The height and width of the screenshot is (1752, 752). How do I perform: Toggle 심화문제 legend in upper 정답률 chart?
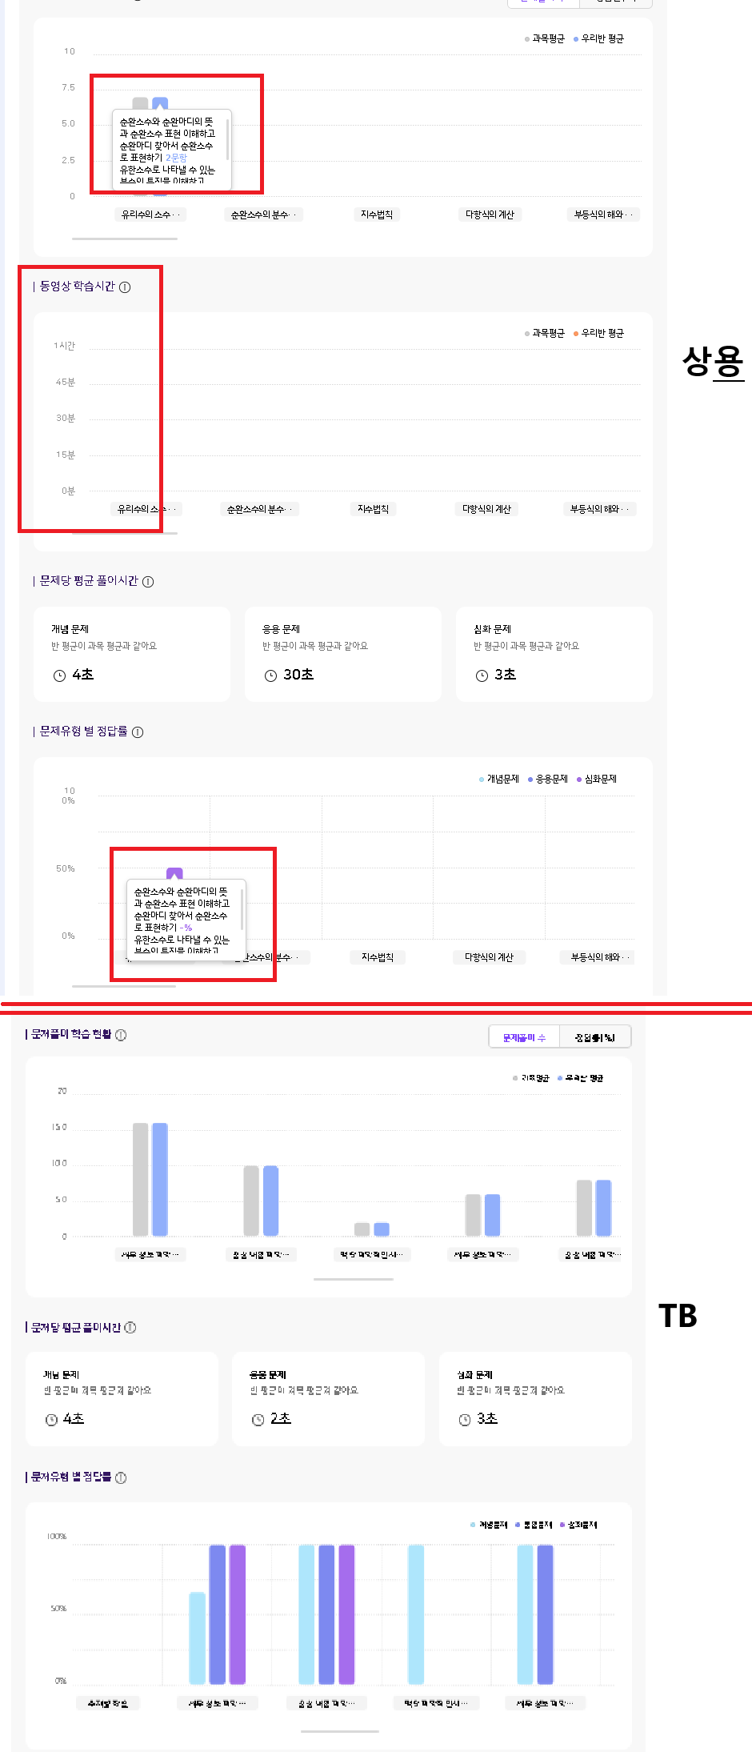pyautogui.click(x=597, y=779)
